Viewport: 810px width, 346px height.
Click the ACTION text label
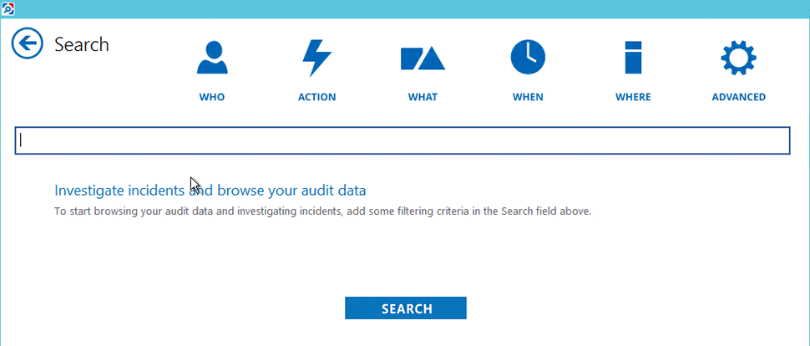pos(316,97)
